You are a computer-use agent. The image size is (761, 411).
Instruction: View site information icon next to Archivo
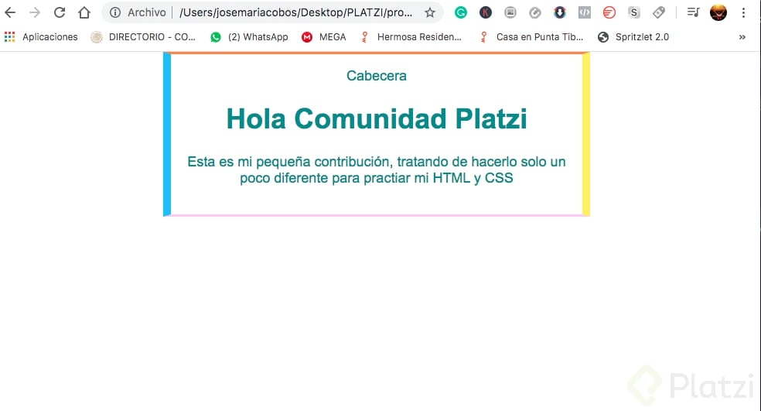click(x=115, y=12)
